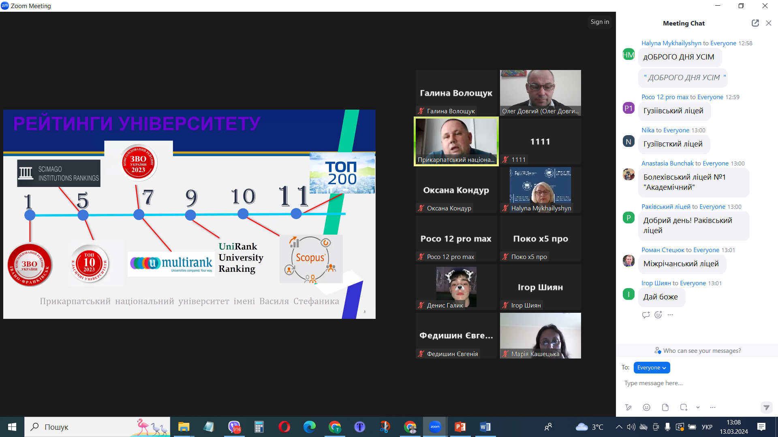
Task: Expand the Everyone recipient dropdown
Action: [x=652, y=367]
